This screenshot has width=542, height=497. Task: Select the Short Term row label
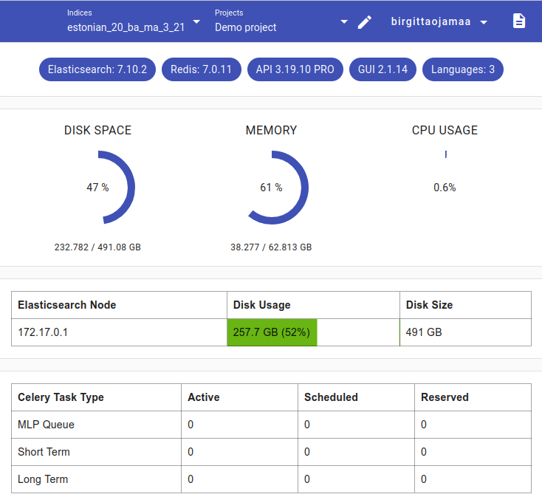(x=44, y=452)
